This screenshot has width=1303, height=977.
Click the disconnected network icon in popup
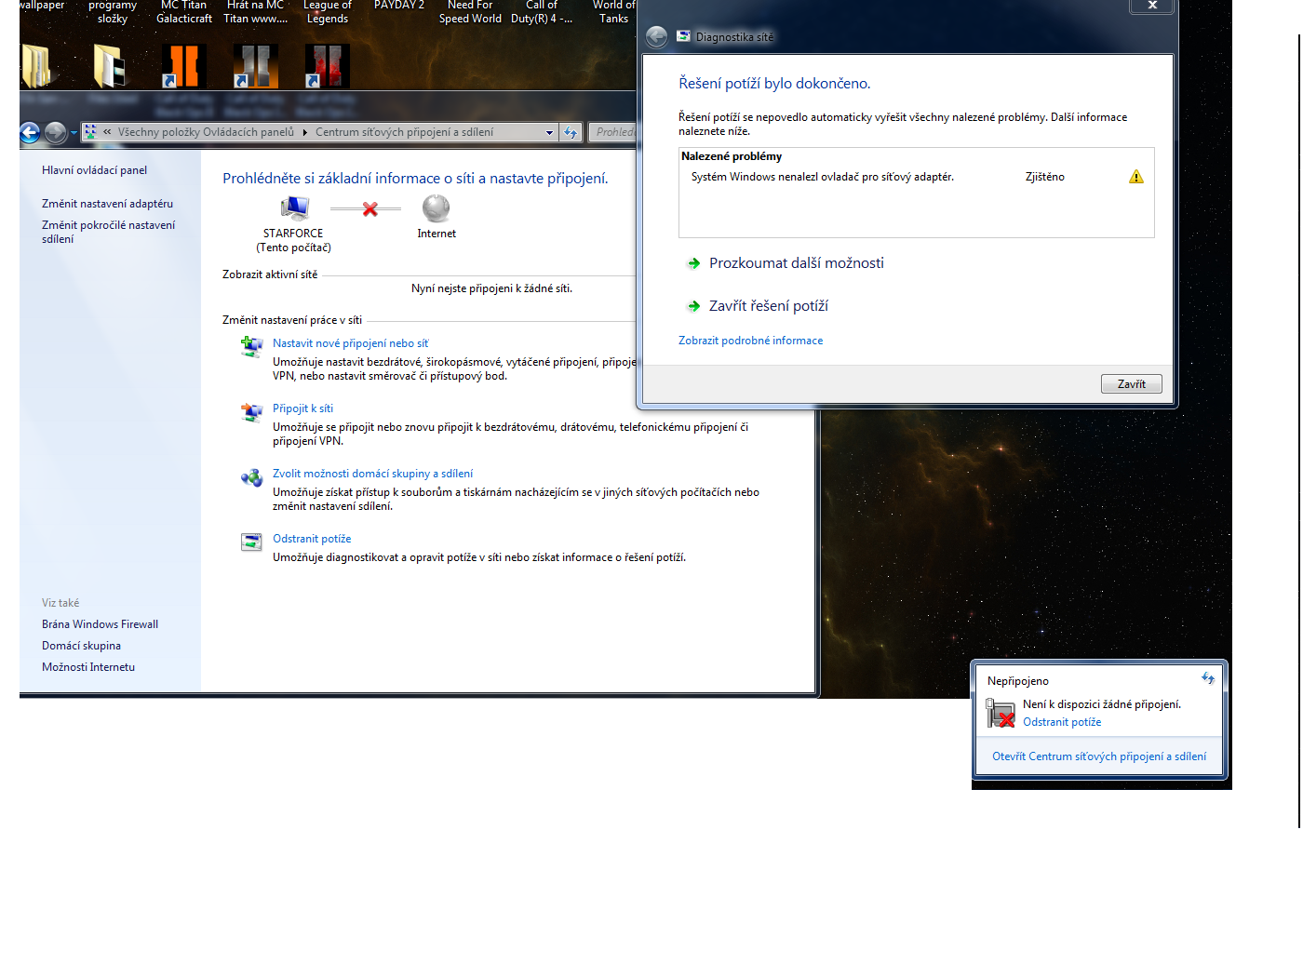1001,714
